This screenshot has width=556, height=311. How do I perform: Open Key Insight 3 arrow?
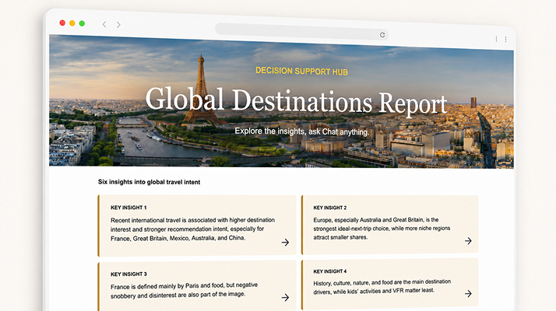pyautogui.click(x=286, y=298)
